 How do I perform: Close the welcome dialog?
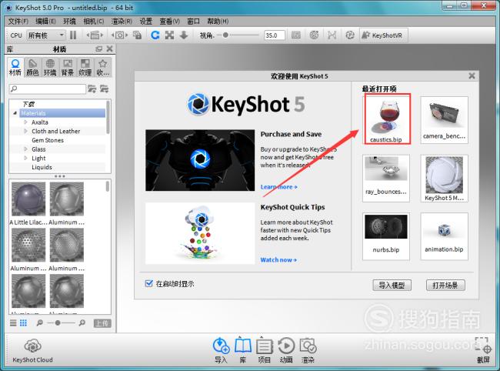point(472,76)
